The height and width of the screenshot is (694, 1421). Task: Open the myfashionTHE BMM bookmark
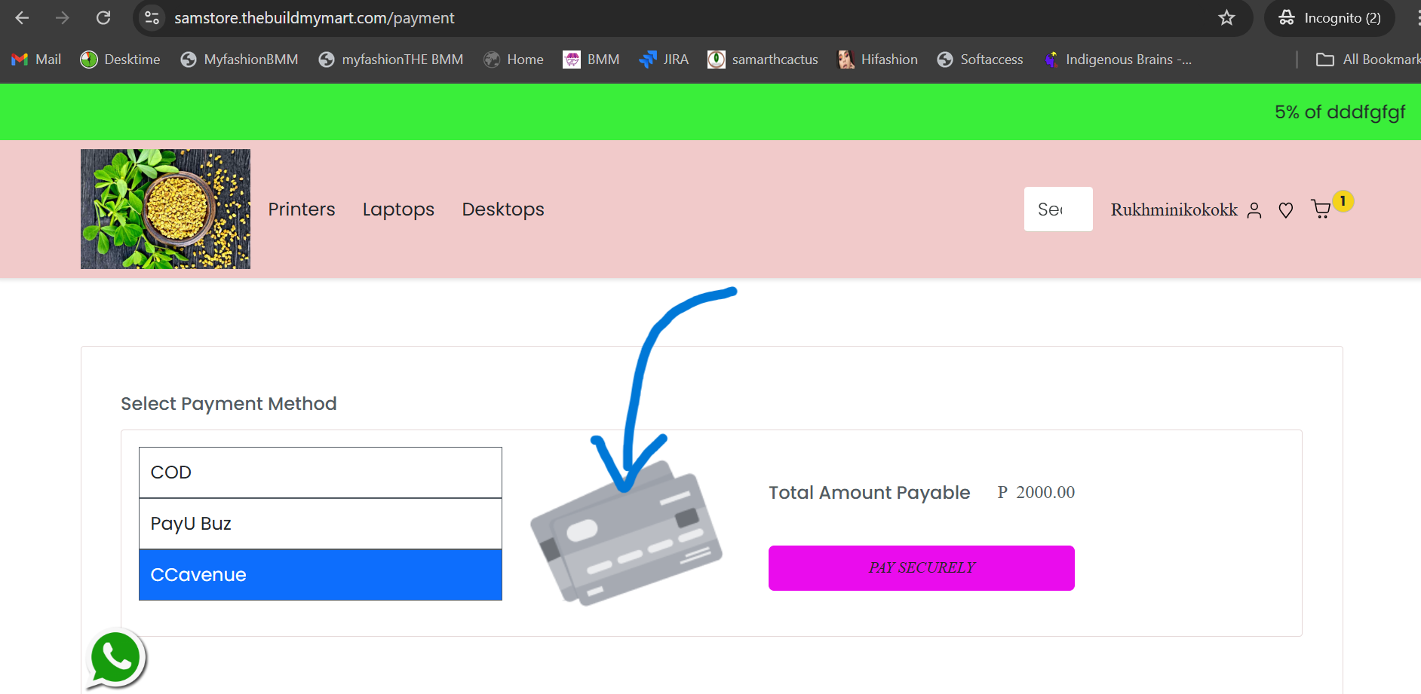[391, 60]
